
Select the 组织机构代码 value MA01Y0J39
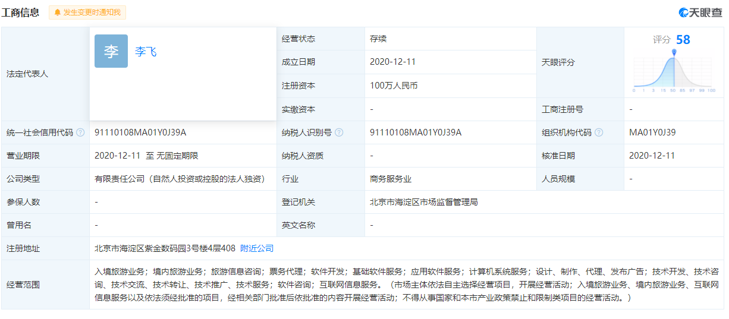[652, 132]
